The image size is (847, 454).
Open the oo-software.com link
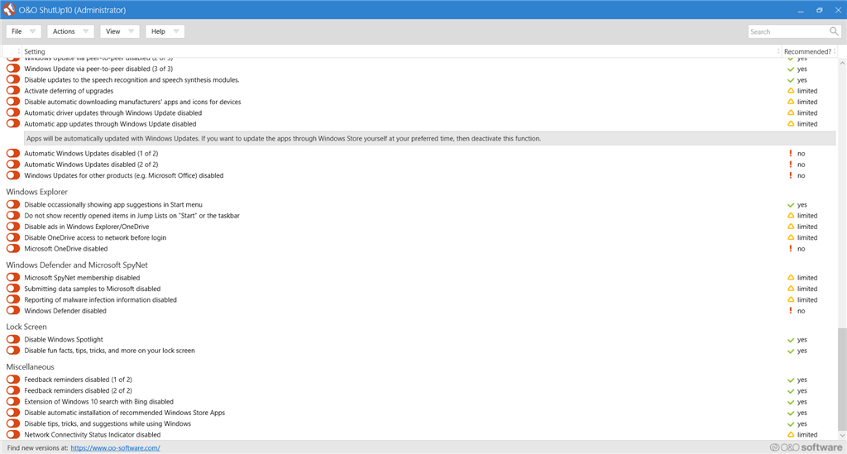click(115, 447)
